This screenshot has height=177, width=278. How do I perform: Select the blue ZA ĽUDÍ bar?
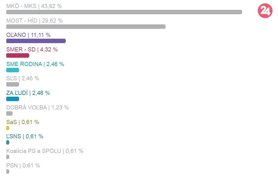13,99
